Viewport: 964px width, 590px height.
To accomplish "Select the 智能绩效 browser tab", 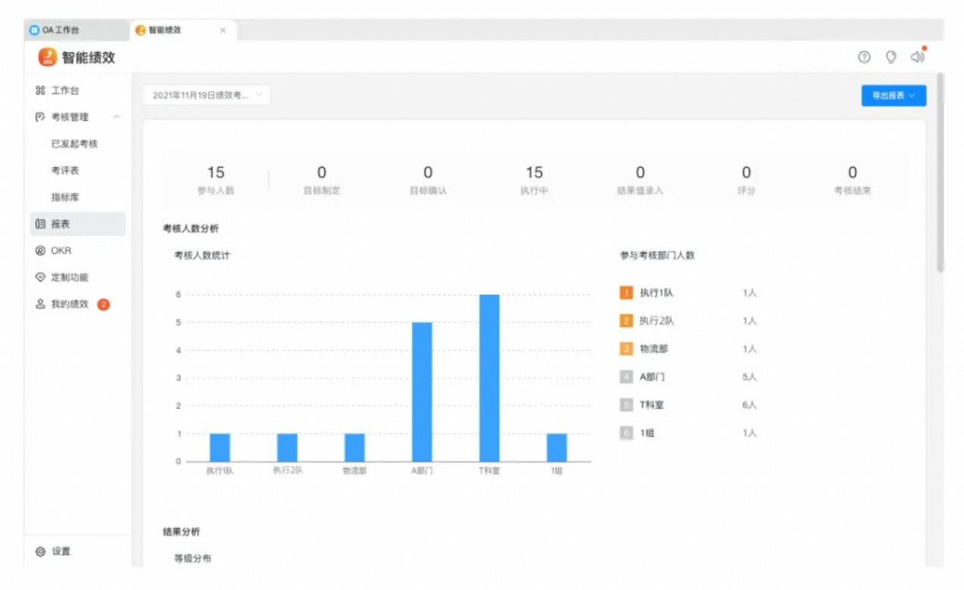I will coord(183,30).
